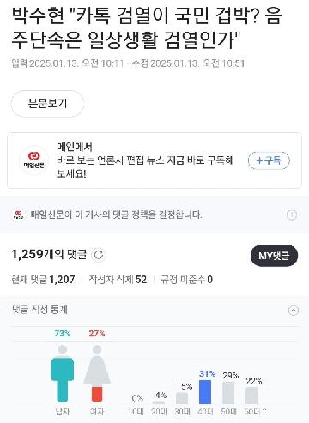Click the comment policy notice text

pyautogui.click(x=116, y=215)
